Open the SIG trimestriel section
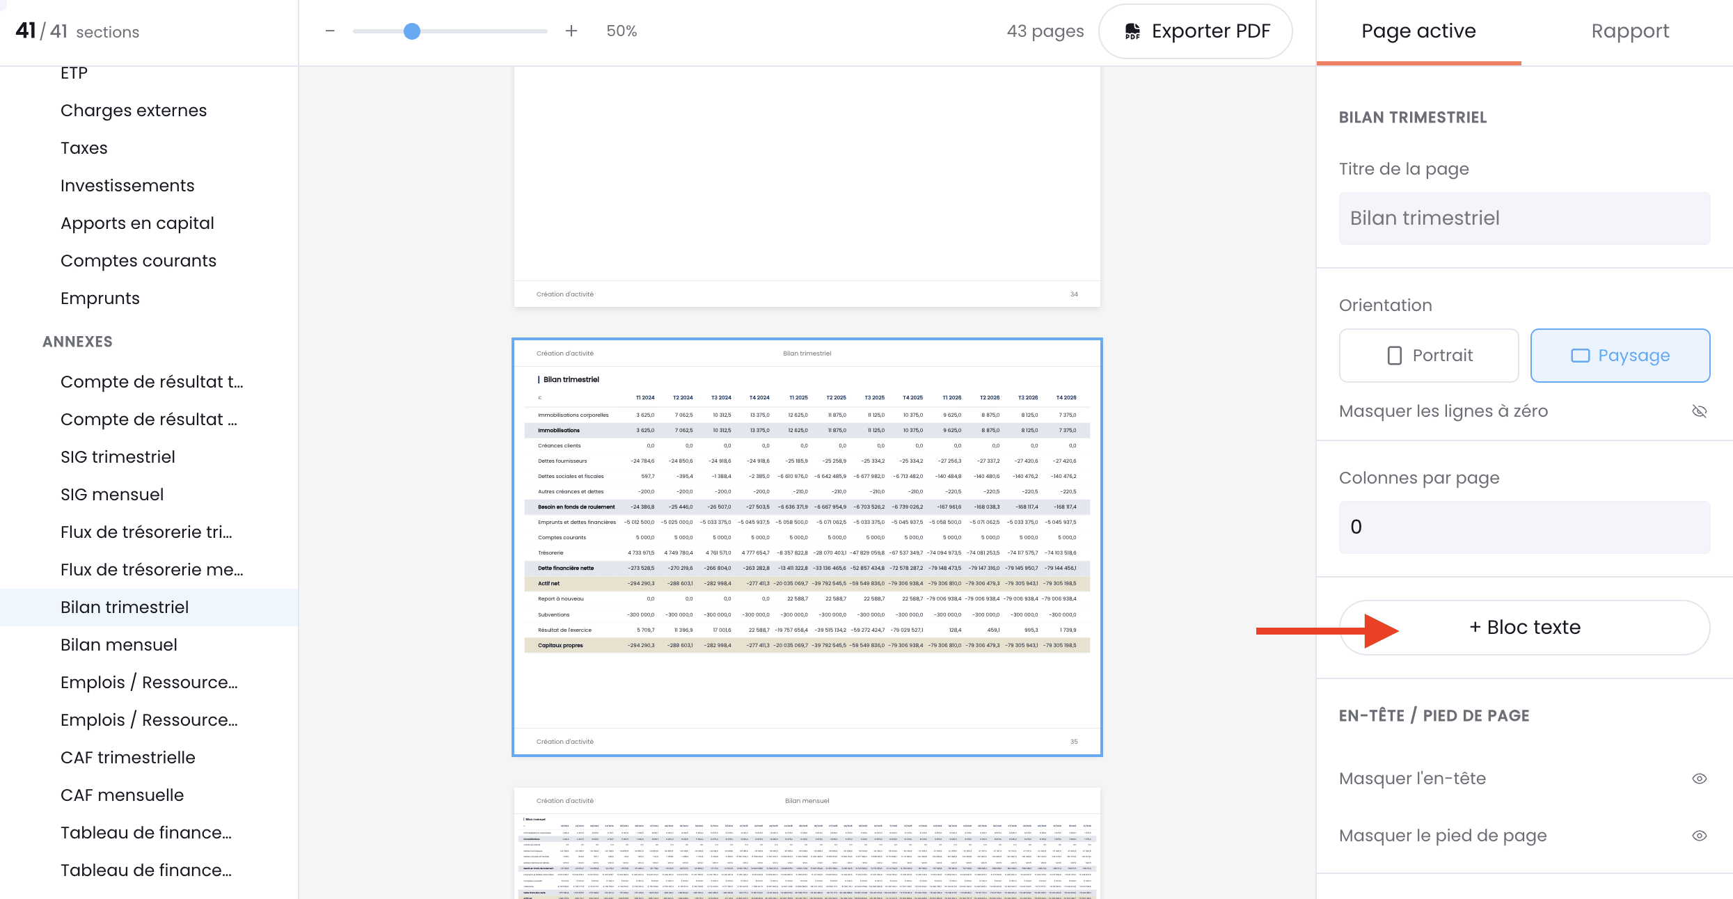The image size is (1733, 899). click(x=118, y=457)
